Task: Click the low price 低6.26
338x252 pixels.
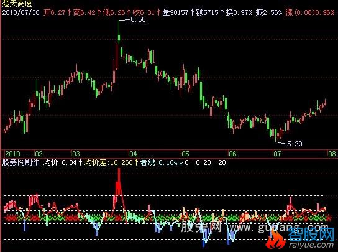Action: pyautogui.click(x=114, y=12)
